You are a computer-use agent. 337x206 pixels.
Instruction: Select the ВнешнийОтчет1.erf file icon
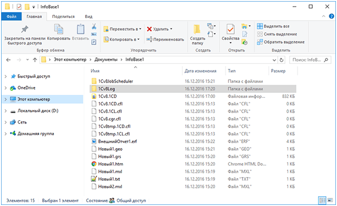pyautogui.click(x=94, y=141)
